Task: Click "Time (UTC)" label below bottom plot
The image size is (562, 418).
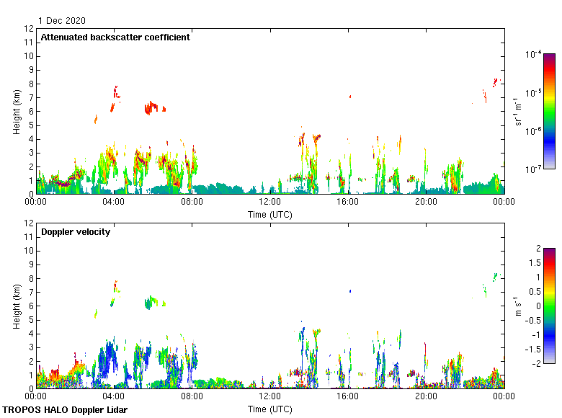Action: point(269,409)
